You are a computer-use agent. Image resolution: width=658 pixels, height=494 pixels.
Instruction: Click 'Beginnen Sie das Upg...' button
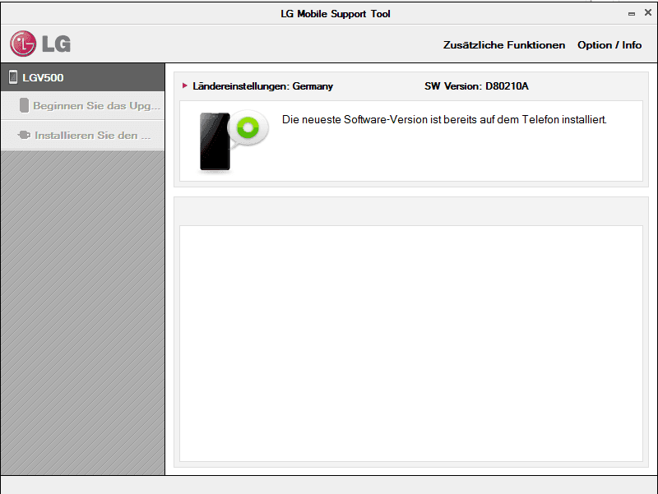pyautogui.click(x=83, y=106)
